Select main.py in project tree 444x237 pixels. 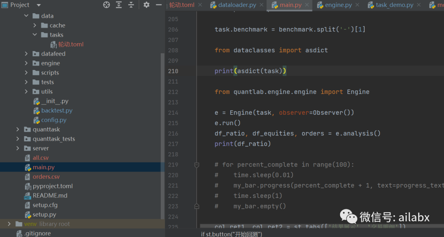point(44,167)
